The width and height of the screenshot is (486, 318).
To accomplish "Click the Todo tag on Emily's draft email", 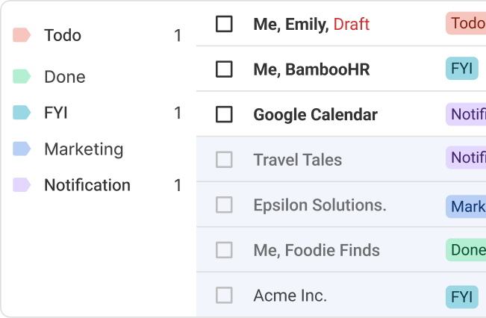I will pos(467,24).
